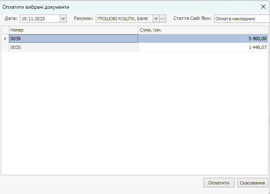The image size is (270, 194).
Task: Open the date picker dropdown arrow
Action: coord(63,19)
